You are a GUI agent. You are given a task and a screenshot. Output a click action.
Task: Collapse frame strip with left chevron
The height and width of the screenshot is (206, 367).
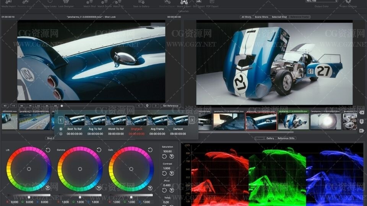pos(60,120)
